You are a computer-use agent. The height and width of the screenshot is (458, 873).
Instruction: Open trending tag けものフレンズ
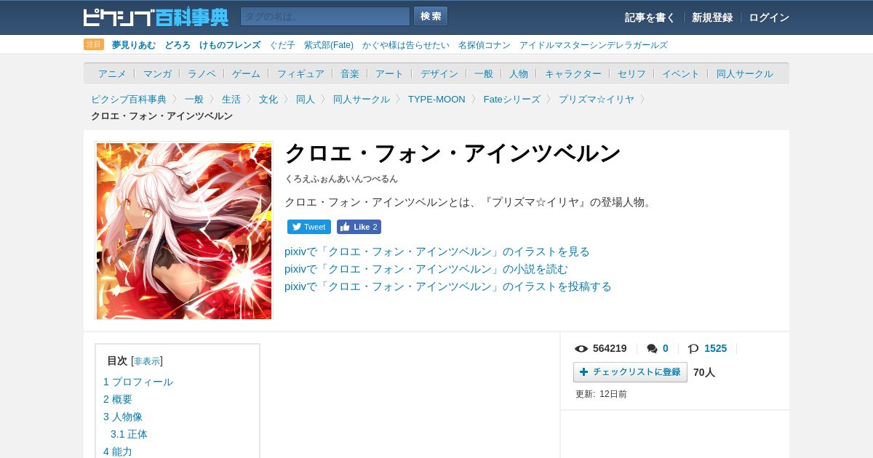[230, 45]
